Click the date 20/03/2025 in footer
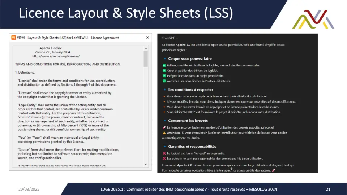The image size is (347, 195). (x=29, y=189)
